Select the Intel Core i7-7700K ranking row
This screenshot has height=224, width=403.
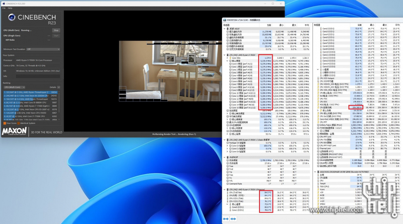[x=30, y=116]
